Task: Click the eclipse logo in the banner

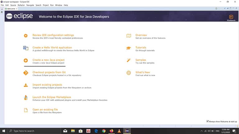Action: (20, 16)
